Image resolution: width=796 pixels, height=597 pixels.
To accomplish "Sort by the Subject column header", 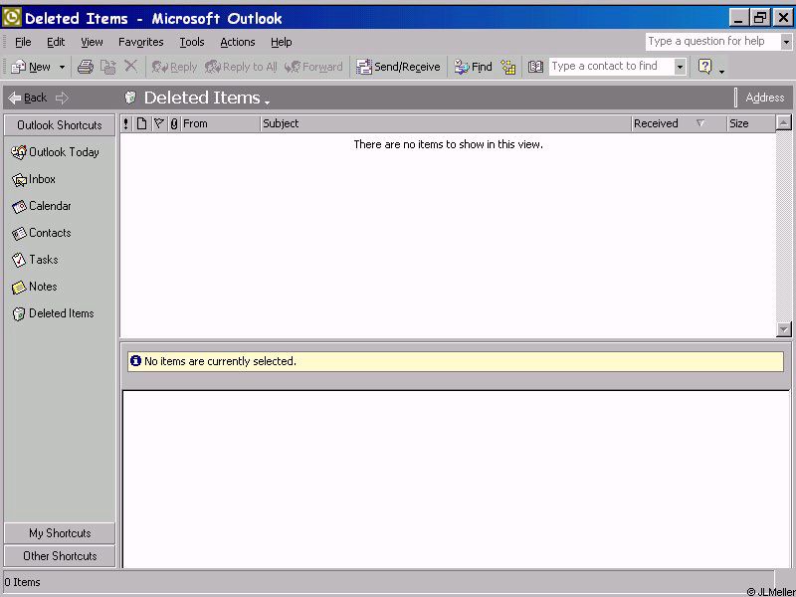I will click(446, 123).
